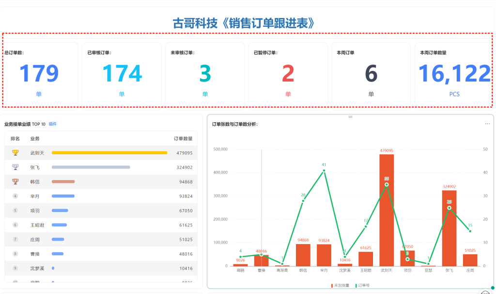Viewport: 496px width, 294px height.
Task: Click the rank 8 badge for 曹操
Action: pos(15,254)
